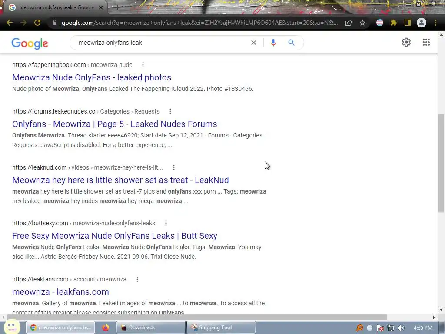Open the network tray icon

[x=391, y=328]
